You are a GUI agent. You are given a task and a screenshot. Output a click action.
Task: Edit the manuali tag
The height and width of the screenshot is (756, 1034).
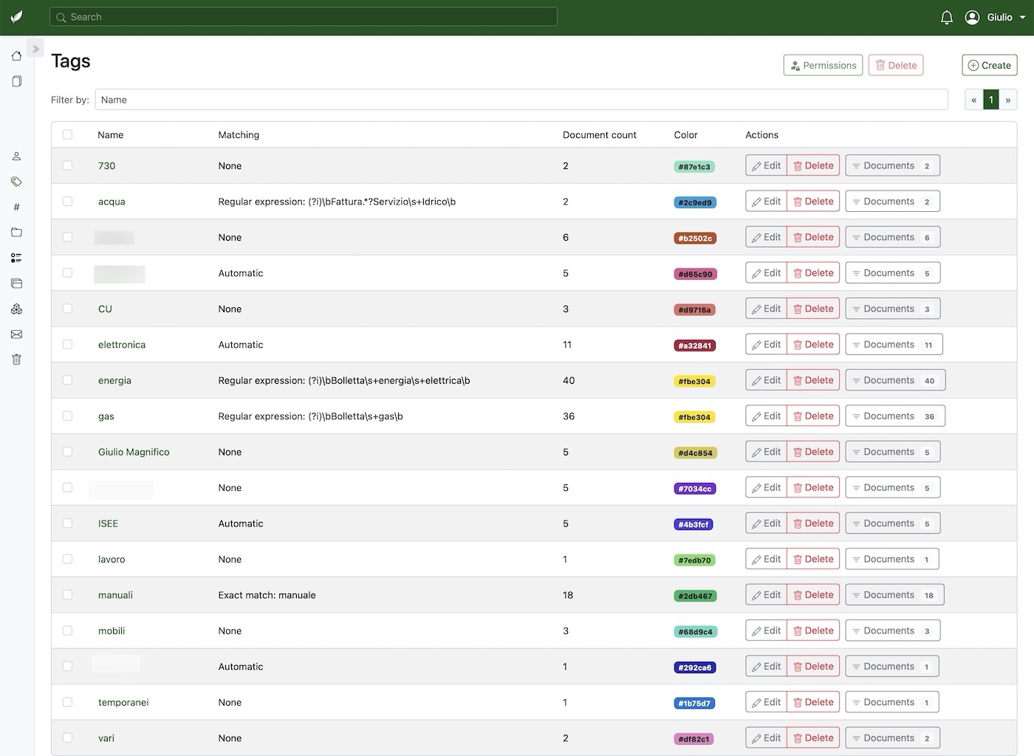[x=766, y=595]
